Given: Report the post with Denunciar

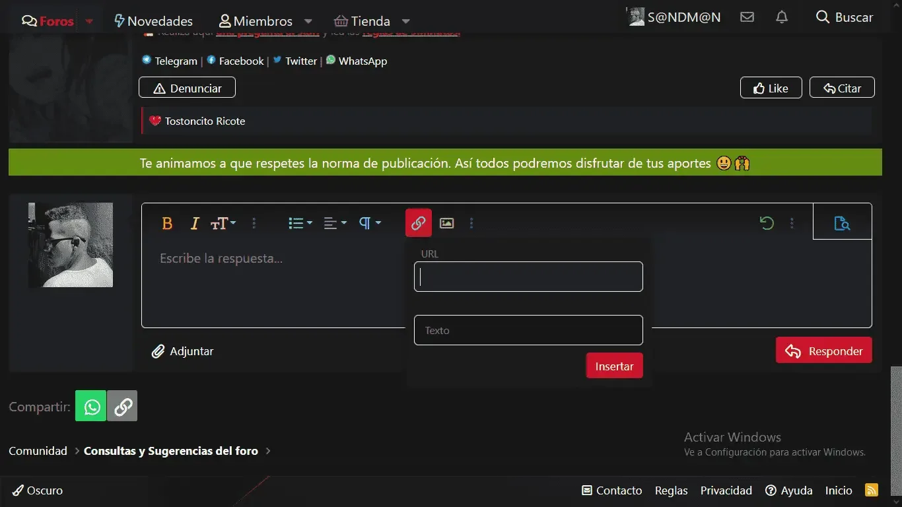Looking at the screenshot, I should pyautogui.click(x=187, y=88).
